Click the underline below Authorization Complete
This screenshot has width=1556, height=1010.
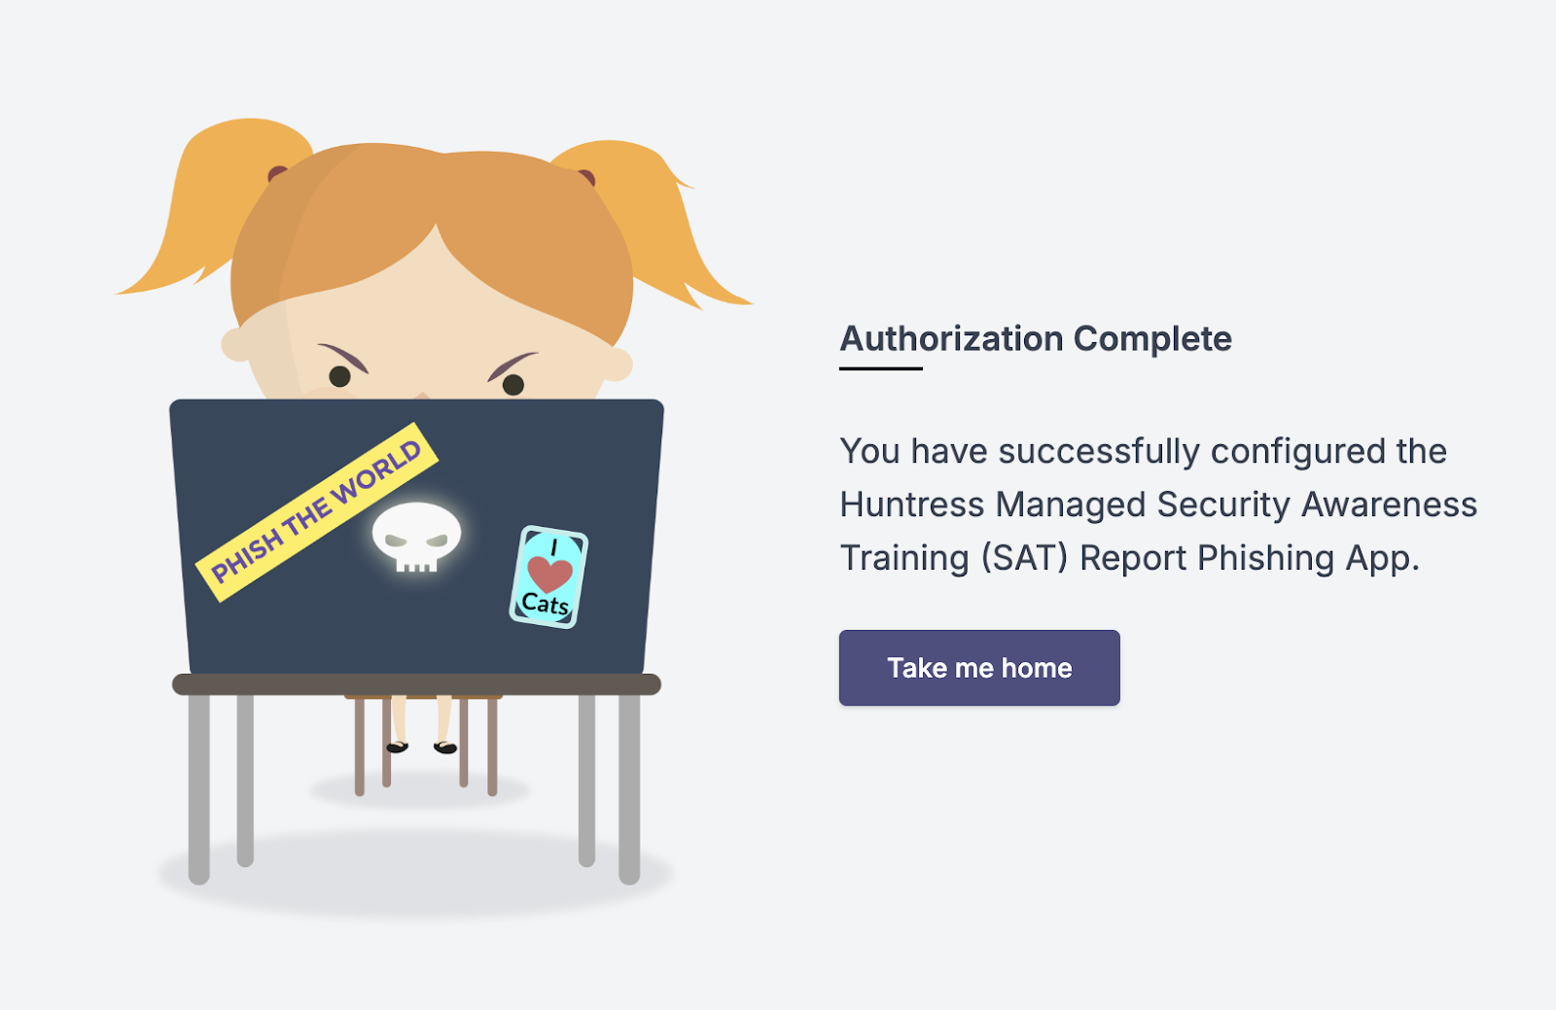pyautogui.click(x=881, y=368)
